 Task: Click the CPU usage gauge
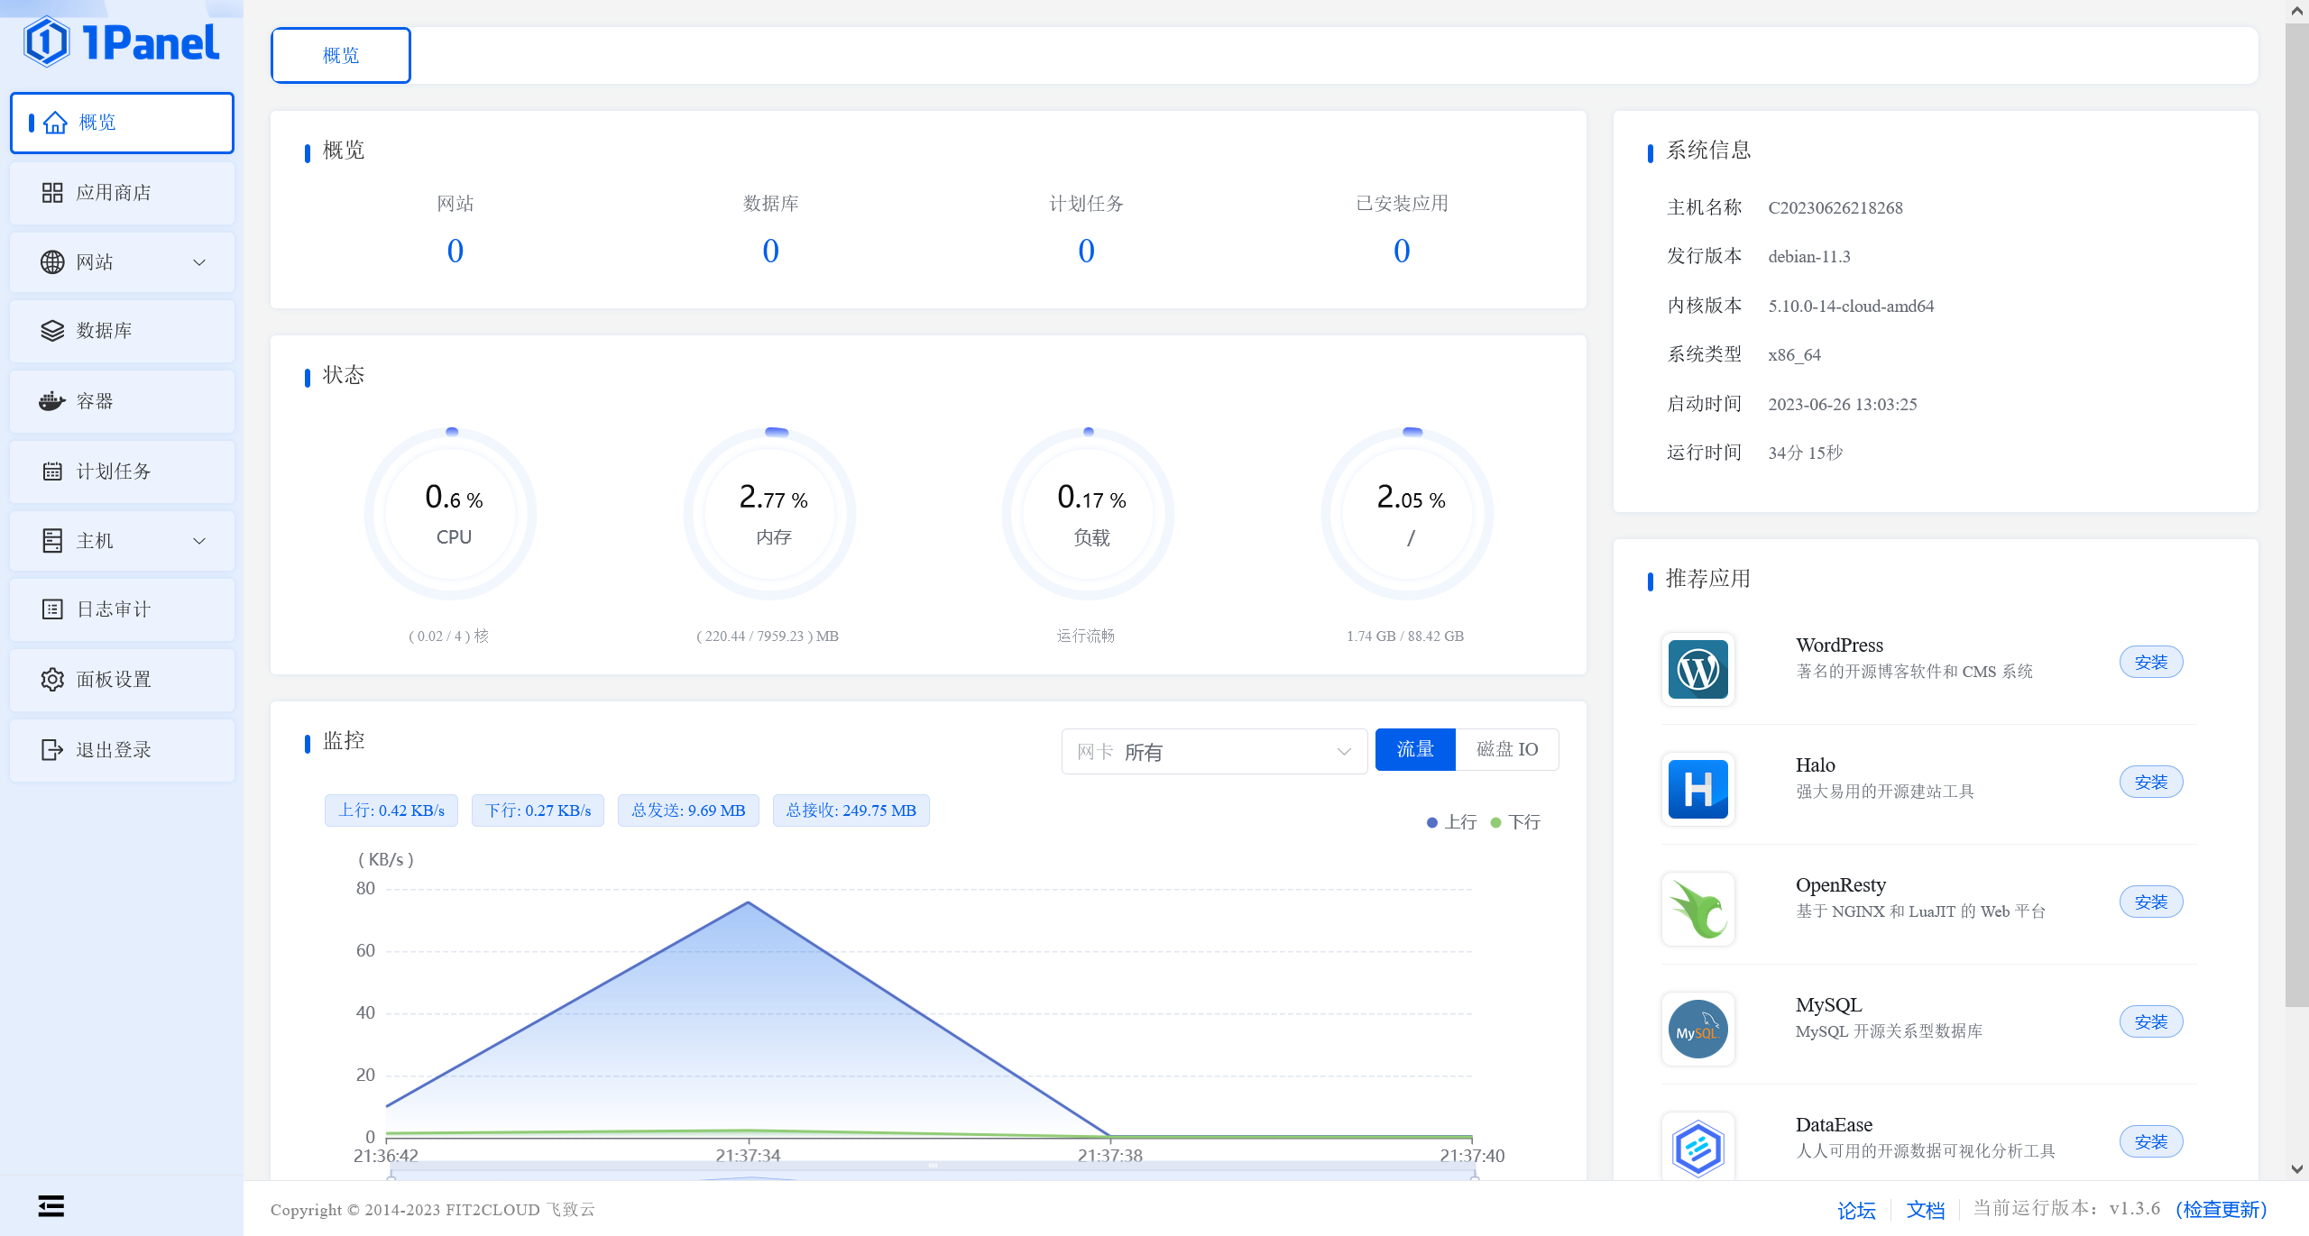tap(451, 514)
